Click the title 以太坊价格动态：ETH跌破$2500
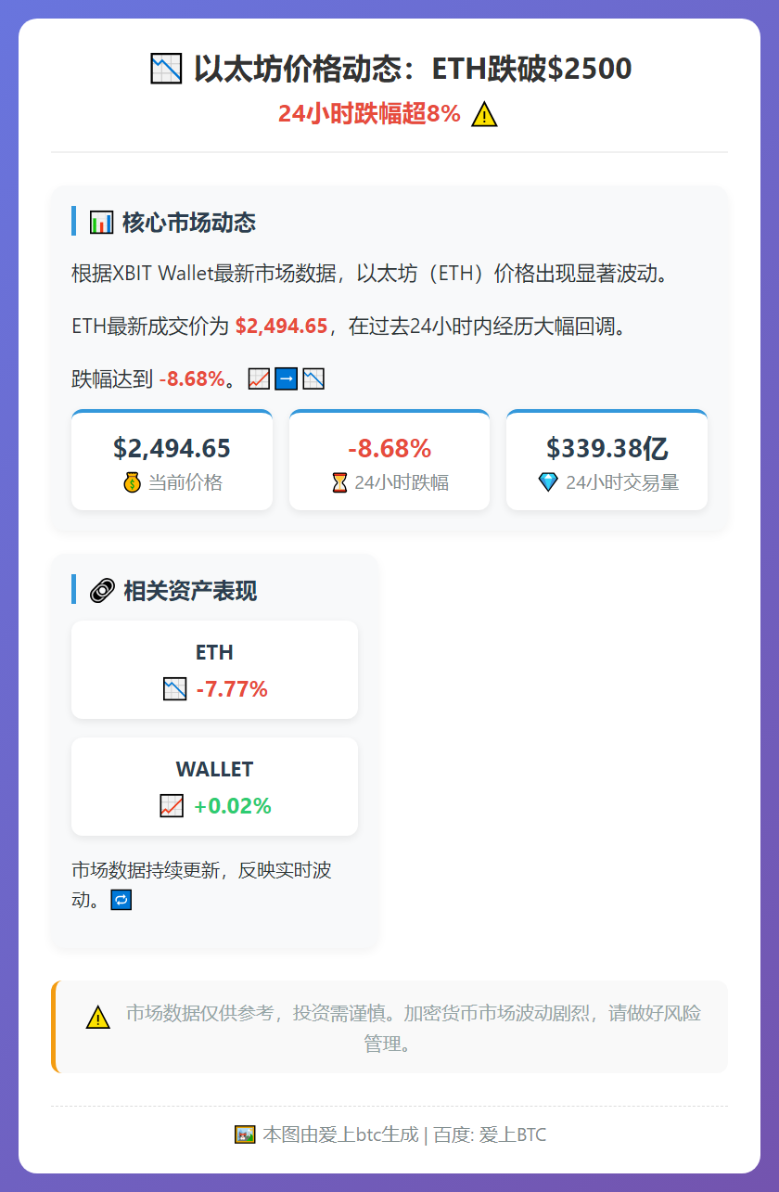The image size is (779, 1192). pyautogui.click(x=413, y=69)
